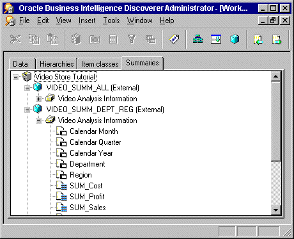This screenshot has width=294, height=239.
Task: Click the Region item icon
Action: coord(61,174)
